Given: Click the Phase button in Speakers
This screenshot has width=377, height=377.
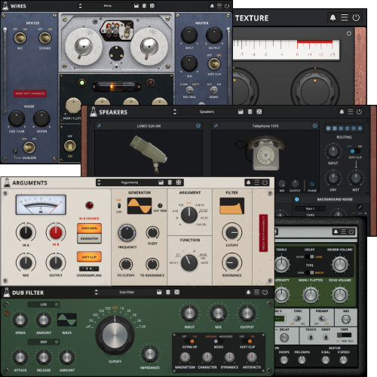Looking at the screenshot, I should [x=311, y=184].
